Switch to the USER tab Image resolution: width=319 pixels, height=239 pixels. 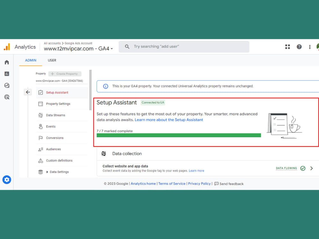click(52, 60)
